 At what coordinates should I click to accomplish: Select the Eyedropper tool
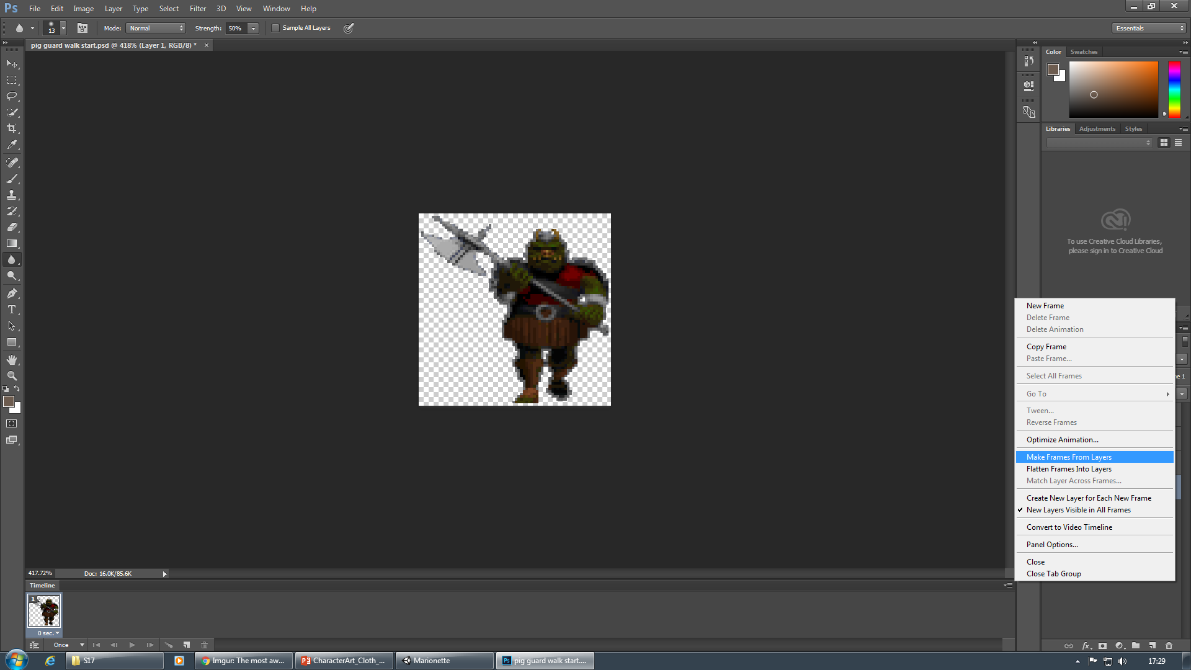pos(12,145)
